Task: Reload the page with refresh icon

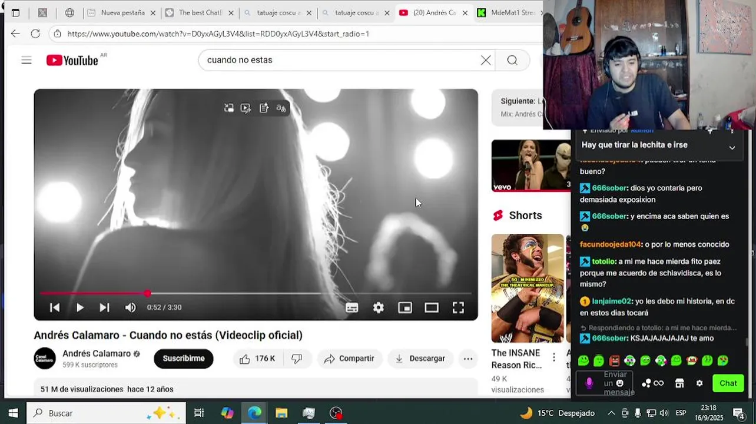Action: 35,34
